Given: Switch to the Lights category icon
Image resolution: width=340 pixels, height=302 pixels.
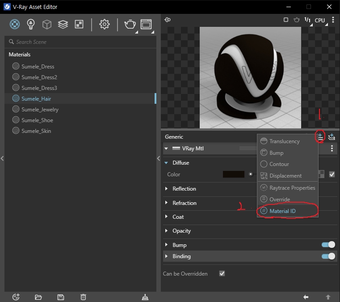Looking at the screenshot, I should pos(31,24).
